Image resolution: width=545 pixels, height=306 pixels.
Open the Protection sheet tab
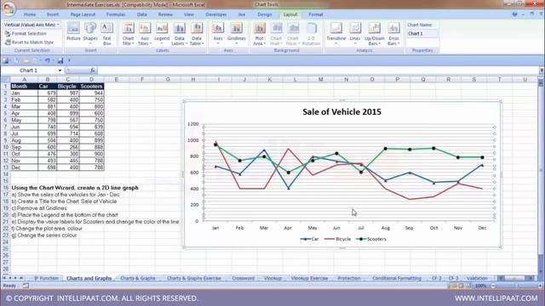[x=349, y=278]
